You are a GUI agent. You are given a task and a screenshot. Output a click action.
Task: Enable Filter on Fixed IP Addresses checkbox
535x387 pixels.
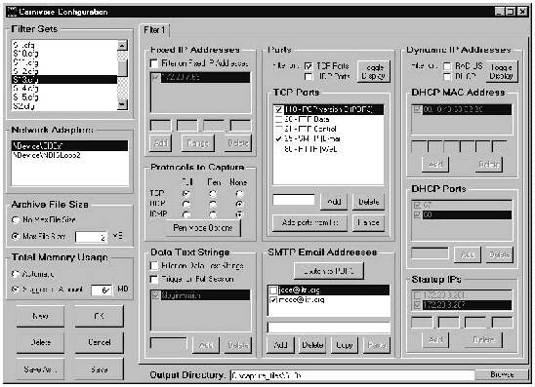pos(154,63)
